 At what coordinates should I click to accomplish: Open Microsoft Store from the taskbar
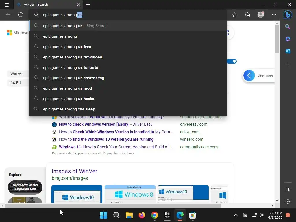point(193,215)
